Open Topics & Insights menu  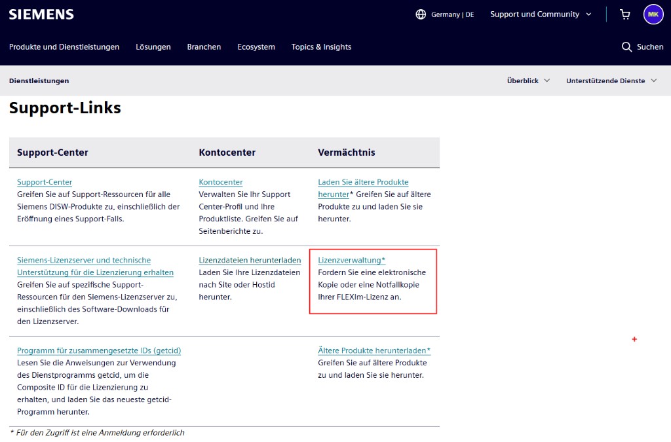click(x=321, y=47)
